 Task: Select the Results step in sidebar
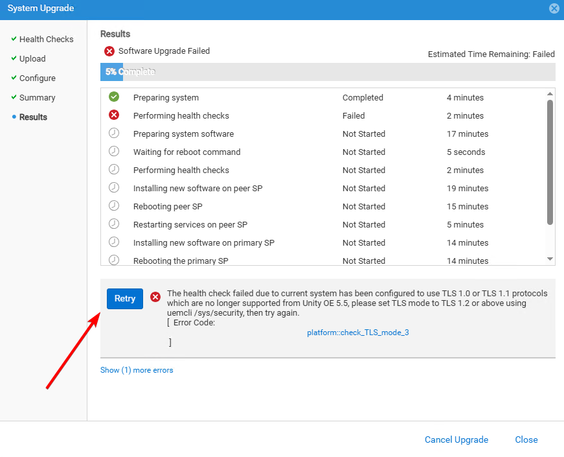click(x=33, y=117)
